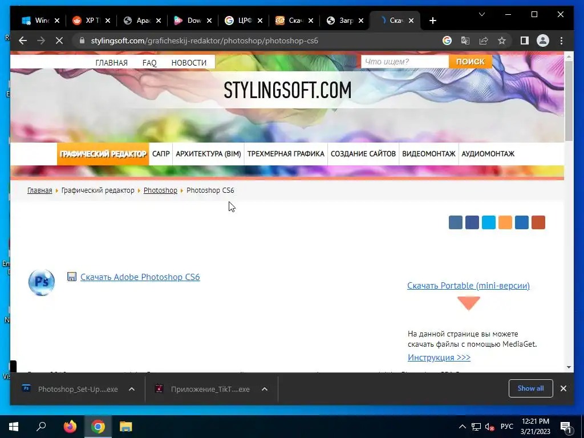
Task: Select АУДИОМОНТАЖ category
Action: [x=488, y=153]
